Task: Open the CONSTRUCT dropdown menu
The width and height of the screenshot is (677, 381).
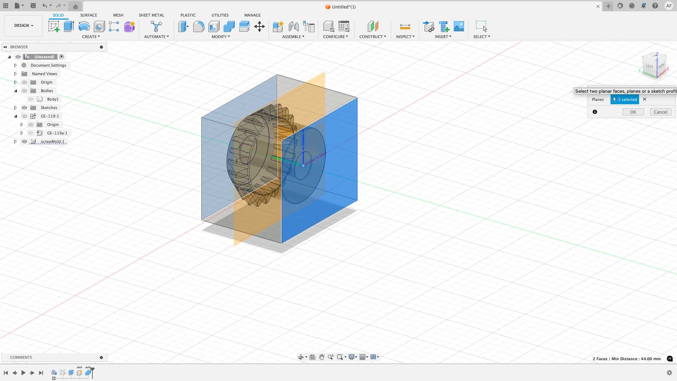Action: click(373, 37)
